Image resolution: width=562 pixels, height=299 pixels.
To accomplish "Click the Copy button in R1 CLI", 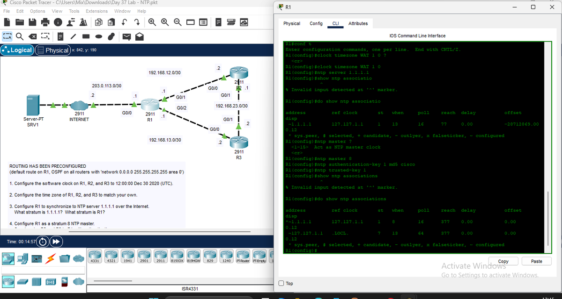I will pos(503,262).
